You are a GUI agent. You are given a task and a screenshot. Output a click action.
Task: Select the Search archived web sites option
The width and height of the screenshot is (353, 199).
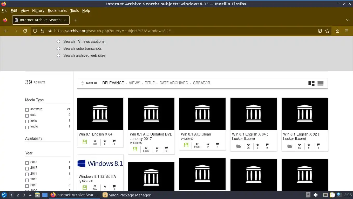[x=58, y=55]
